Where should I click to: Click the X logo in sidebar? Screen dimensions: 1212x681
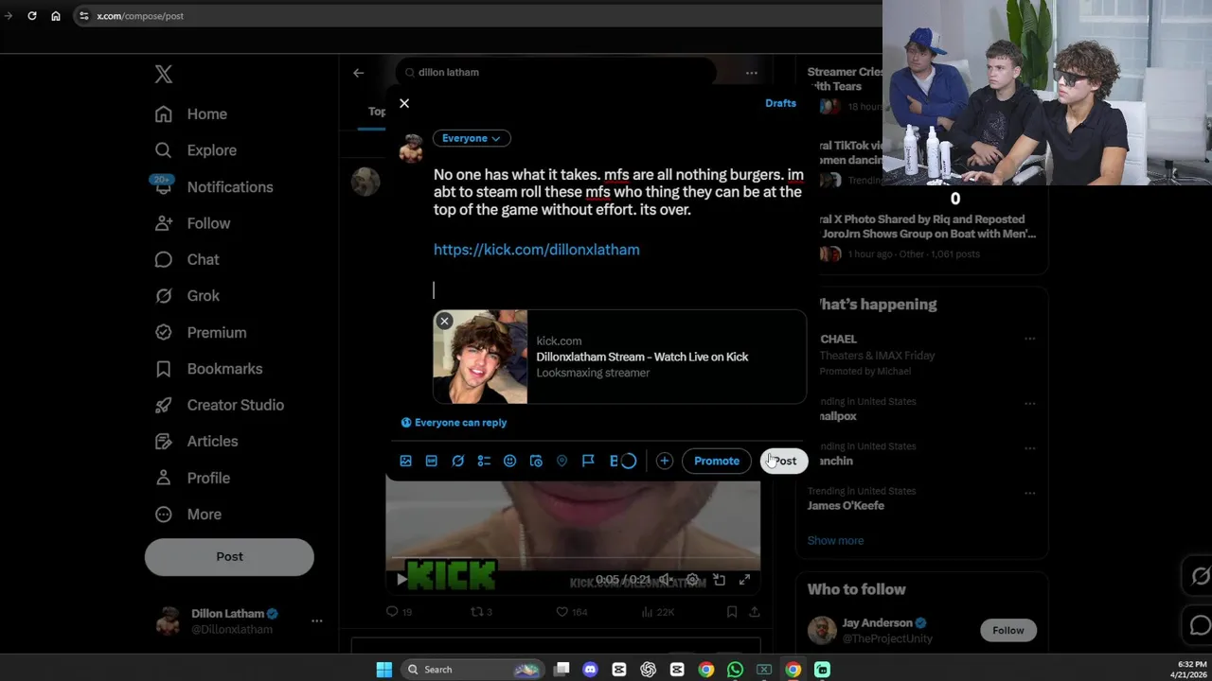tap(164, 75)
